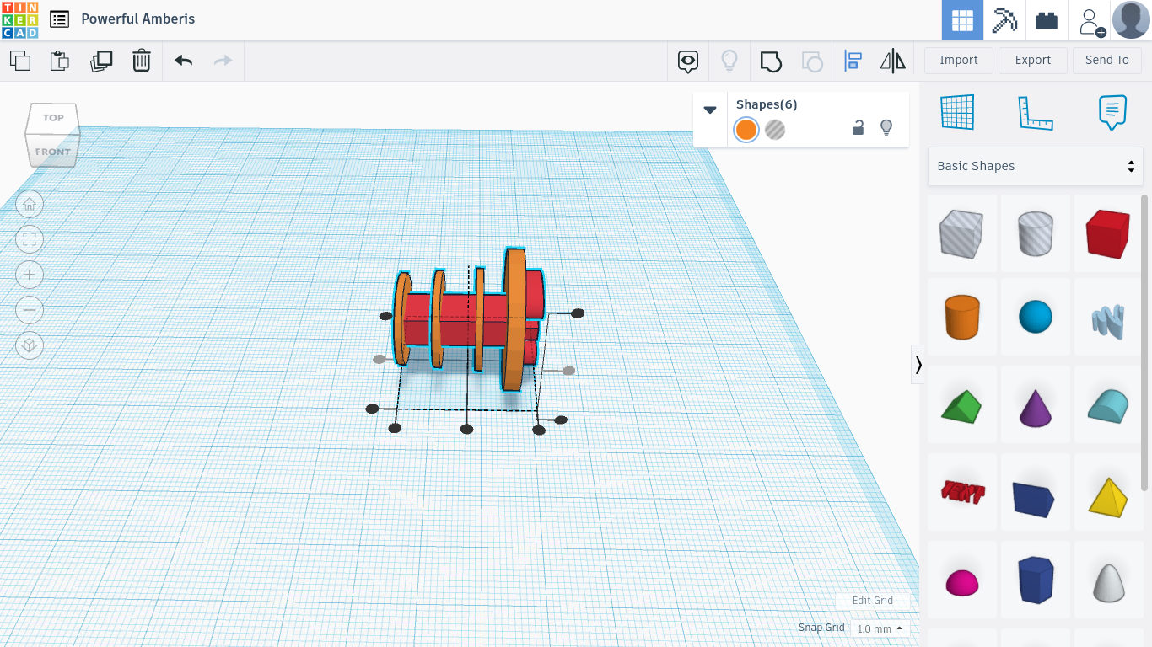Click the Send To button

1107,60
